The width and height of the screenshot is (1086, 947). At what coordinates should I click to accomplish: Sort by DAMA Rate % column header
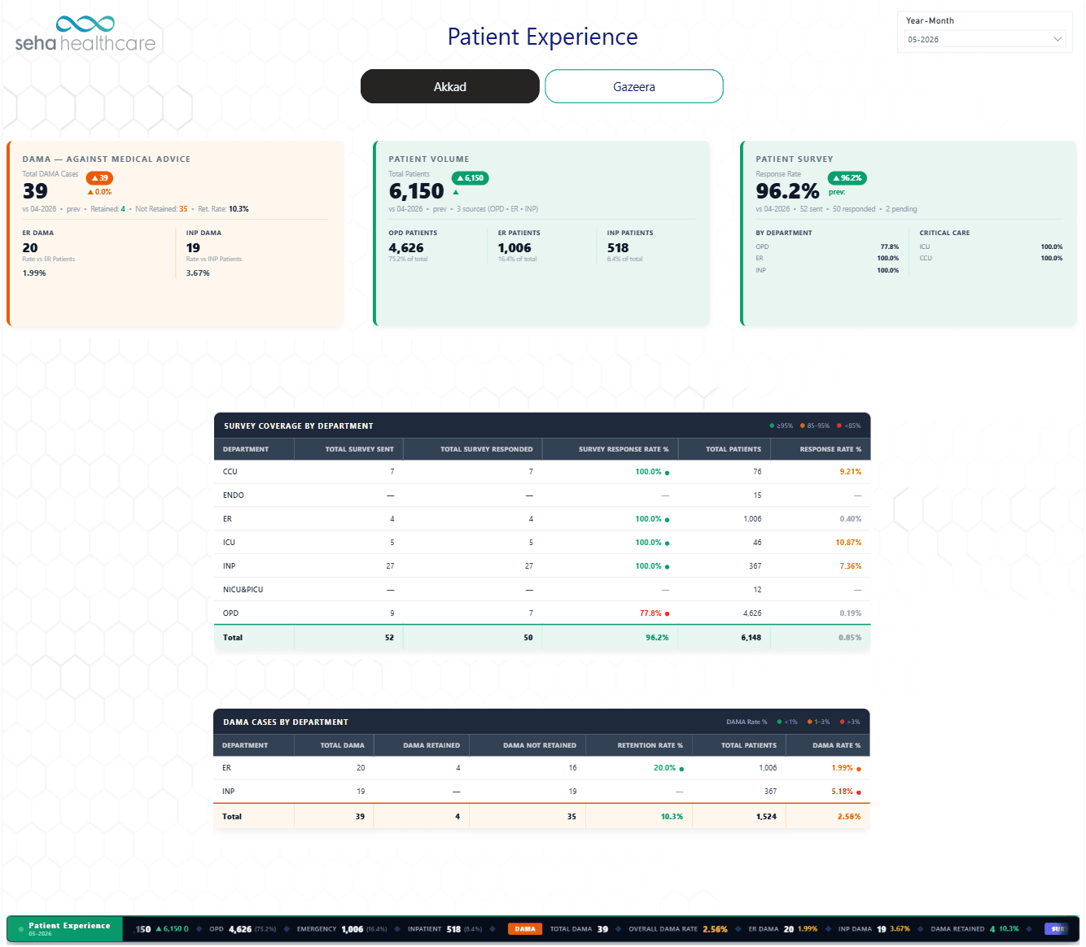827,745
